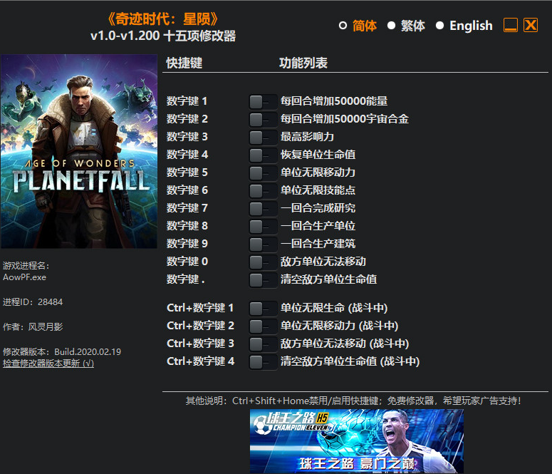Toggle 一回合完成研究 switch
The image size is (552, 474).
[263, 209]
